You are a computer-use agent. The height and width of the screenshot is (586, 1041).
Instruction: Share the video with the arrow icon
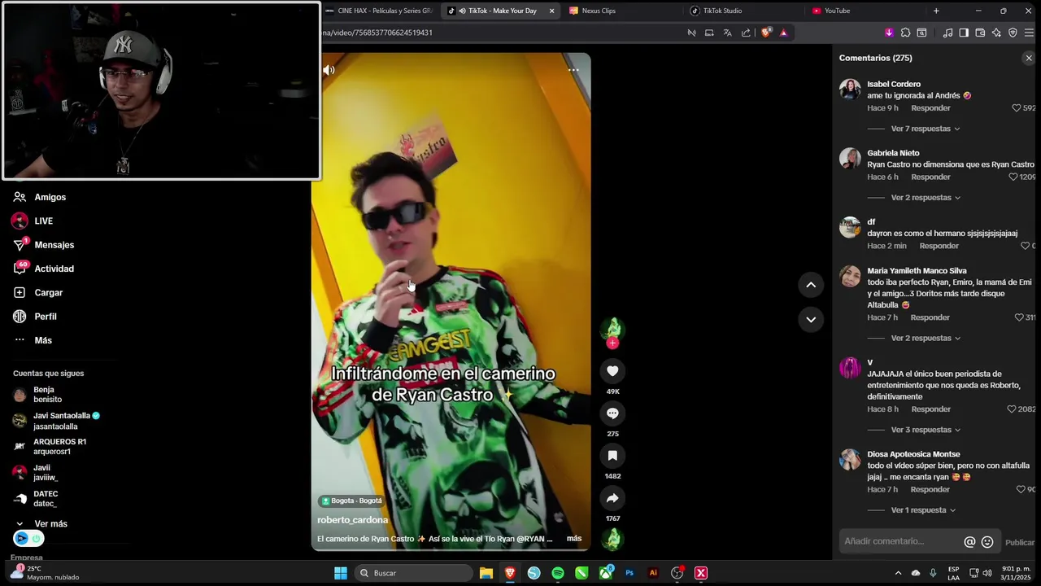tap(612, 498)
